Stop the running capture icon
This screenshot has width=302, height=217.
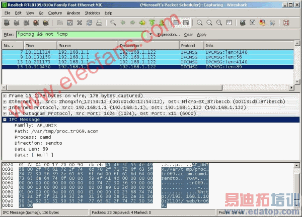point(36,23)
